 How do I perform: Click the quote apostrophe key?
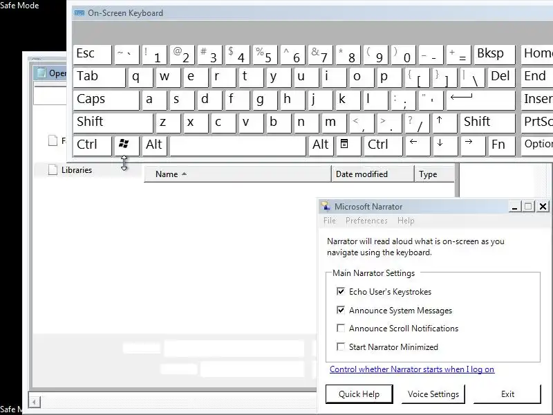click(x=431, y=100)
